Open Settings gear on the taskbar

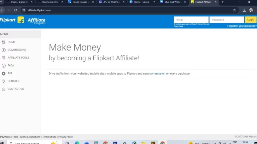pos(124,143)
